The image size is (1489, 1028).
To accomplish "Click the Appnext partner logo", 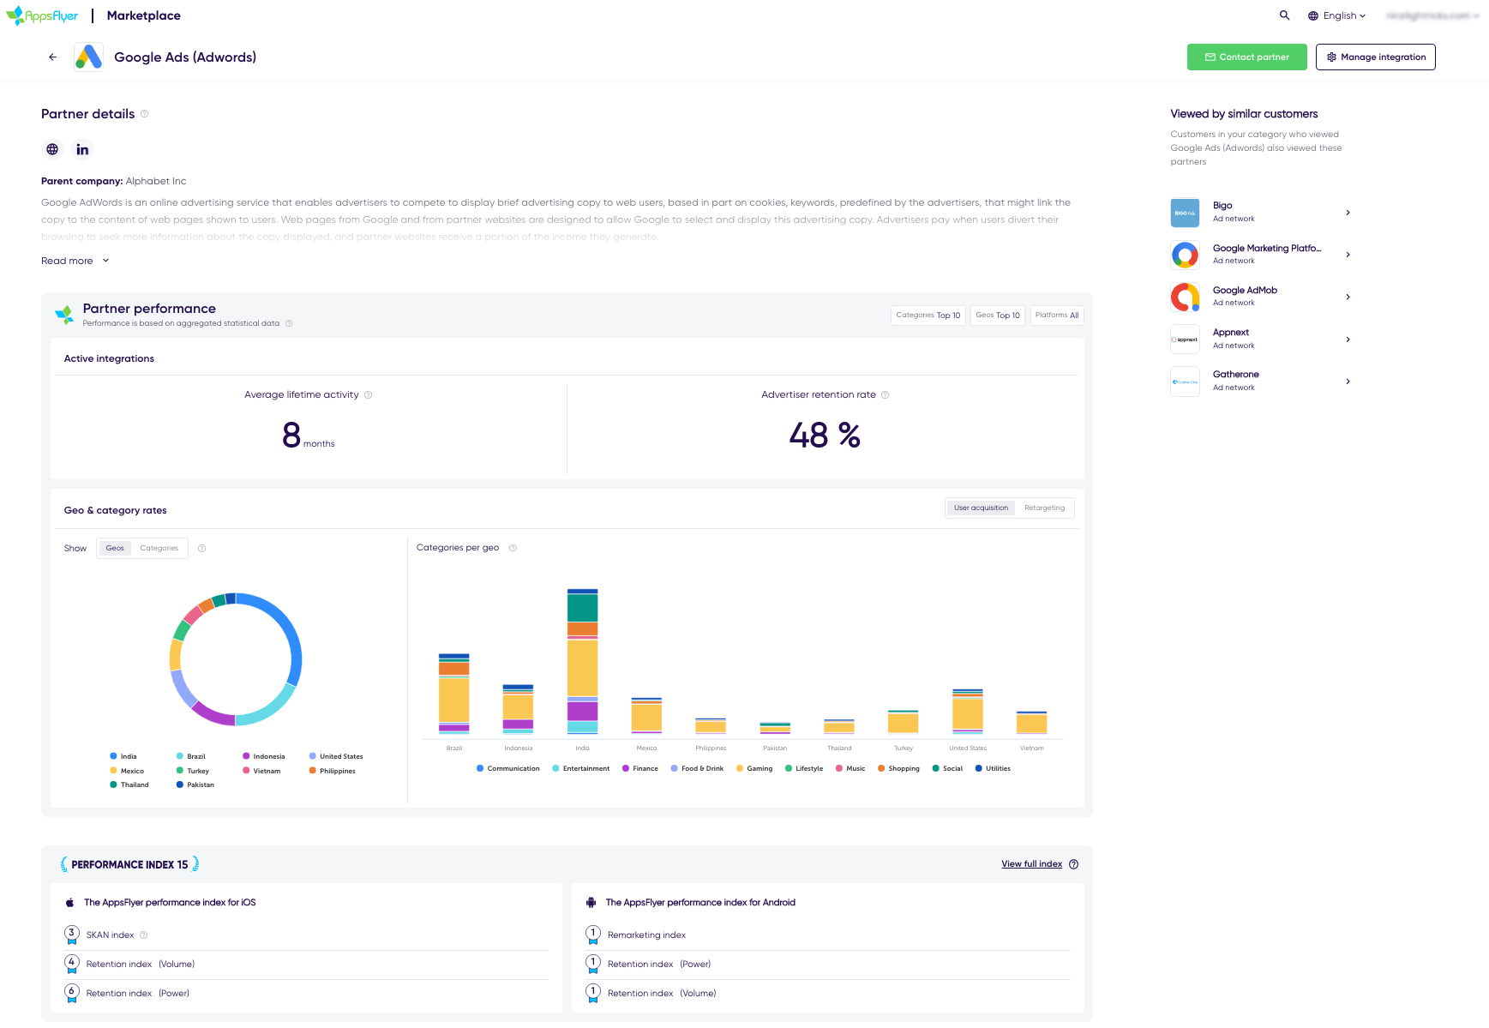I will tap(1185, 340).
